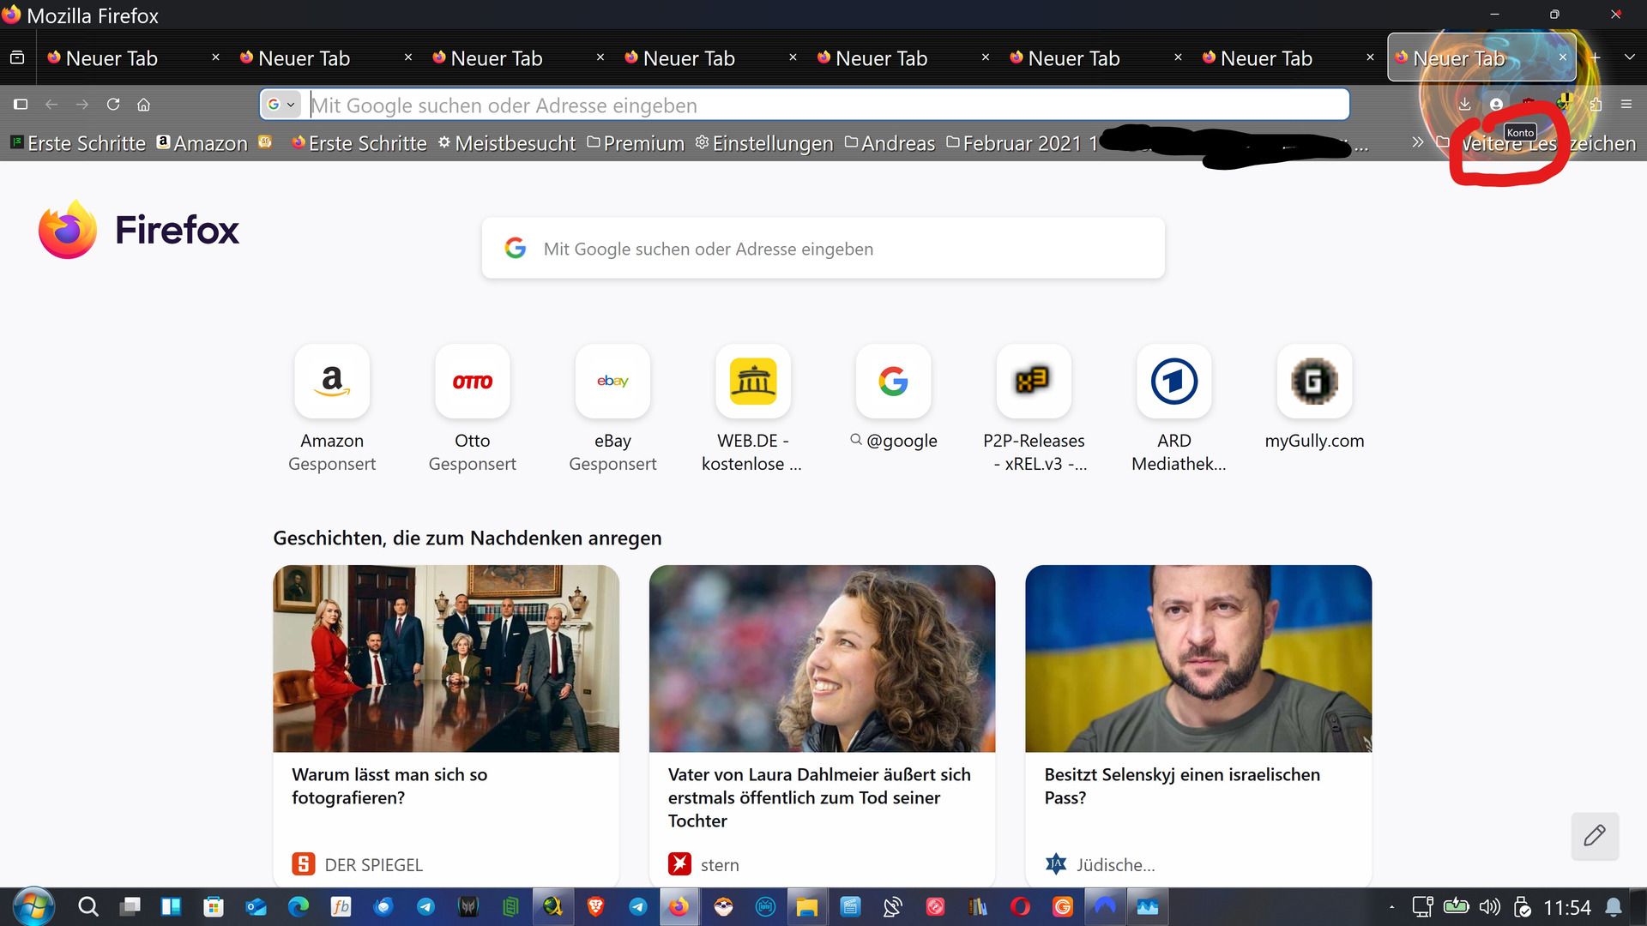Click the Reload page icon

point(113,104)
